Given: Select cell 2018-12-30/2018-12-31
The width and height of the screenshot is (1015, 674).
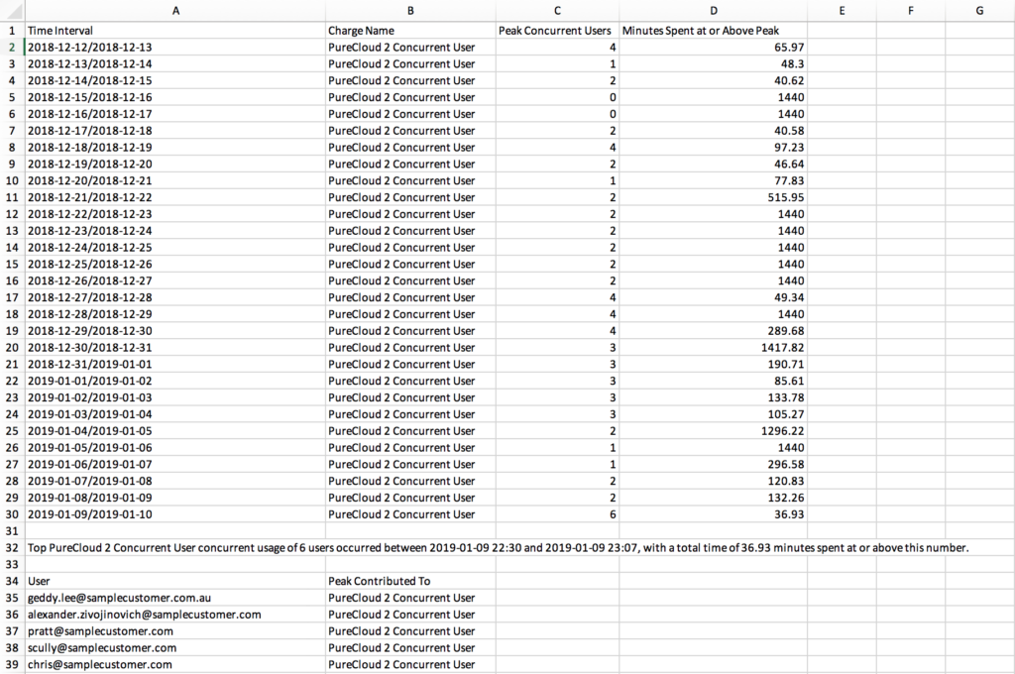Looking at the screenshot, I should pos(175,348).
